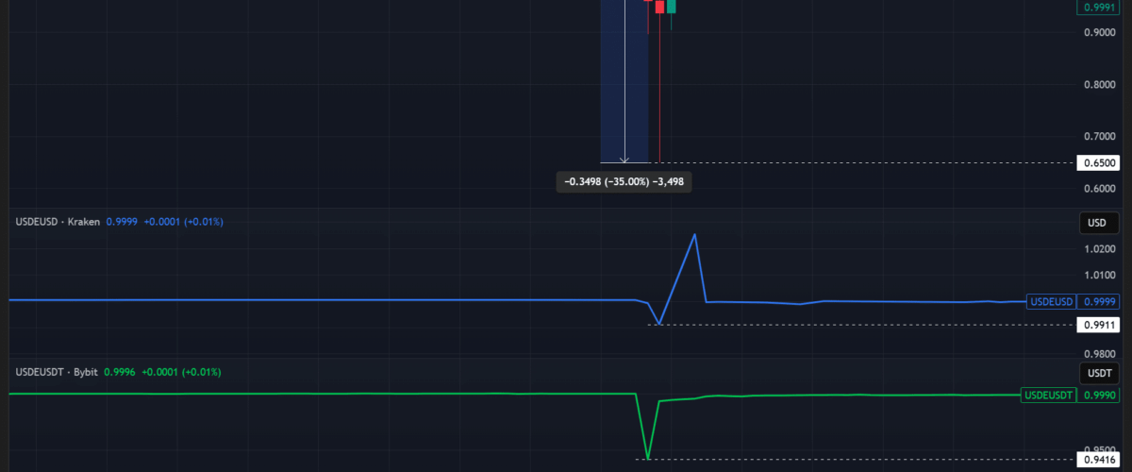Select the blue USDEUSD price scale label

coord(1051,302)
